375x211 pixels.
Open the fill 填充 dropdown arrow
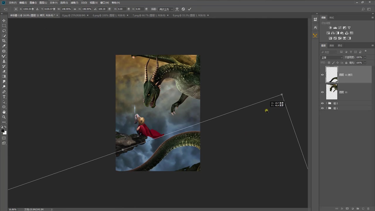click(365, 63)
